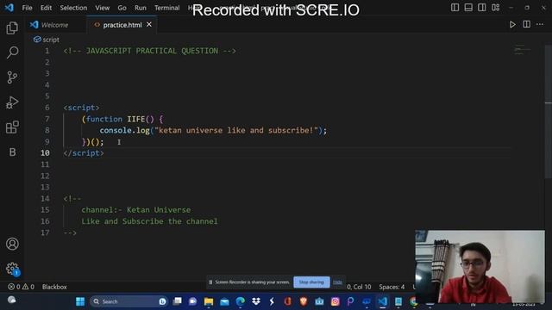
Task: Open the Go menu
Action: pos(122,8)
